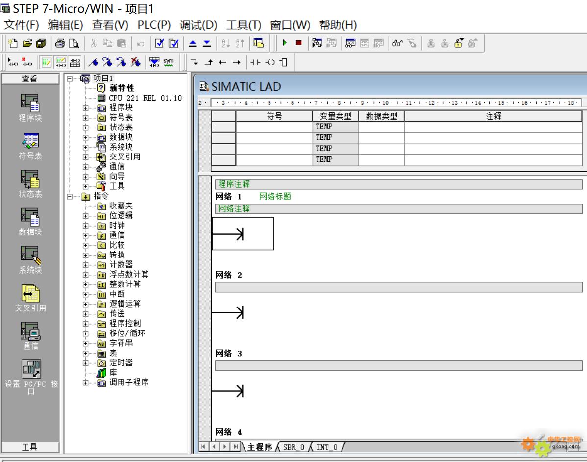Toggle POU comments view button
The height and width of the screenshot is (462, 587).
pyautogui.click(x=47, y=62)
